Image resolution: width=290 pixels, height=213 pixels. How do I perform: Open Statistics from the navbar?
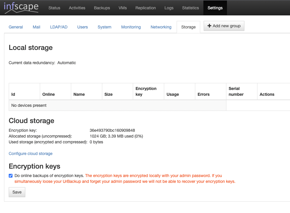pyautogui.click(x=190, y=8)
